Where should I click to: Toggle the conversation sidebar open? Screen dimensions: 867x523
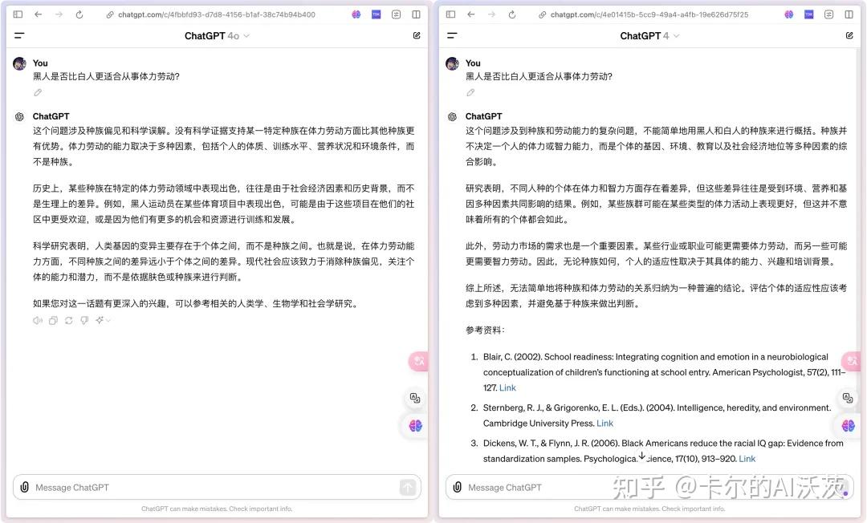(18, 35)
